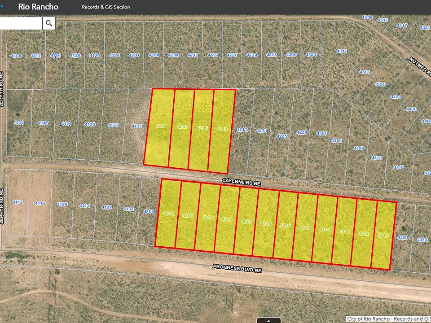Select highlighted yellow parcel 4220

[x=246, y=222]
